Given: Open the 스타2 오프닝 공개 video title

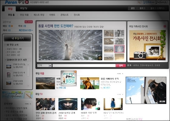Looking at the screenshot, I should tap(67, 113).
